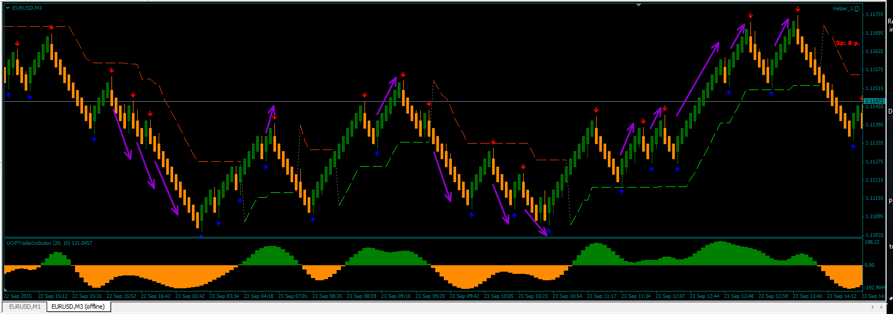Click the Helper_1 smiley face icon

tap(857, 9)
